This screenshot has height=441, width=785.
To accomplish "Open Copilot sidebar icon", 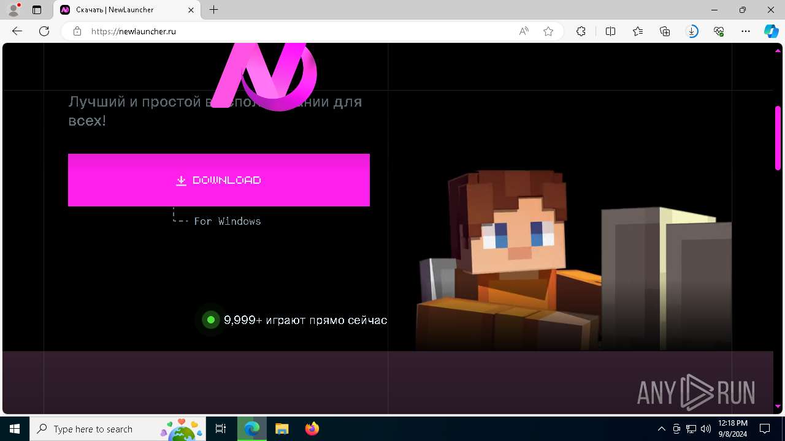I will click(771, 31).
